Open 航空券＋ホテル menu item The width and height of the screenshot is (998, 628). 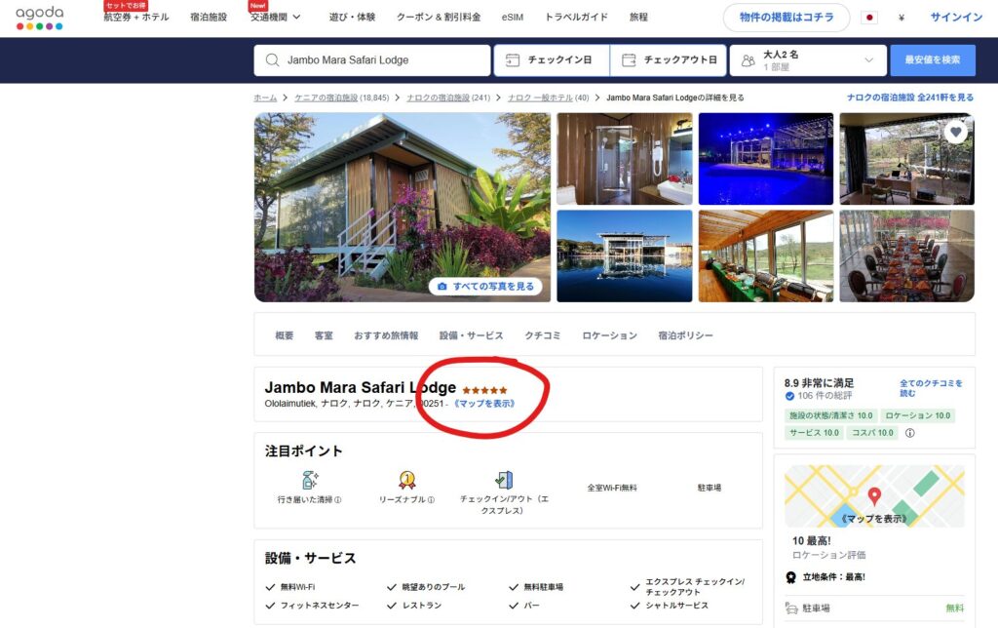[136, 18]
